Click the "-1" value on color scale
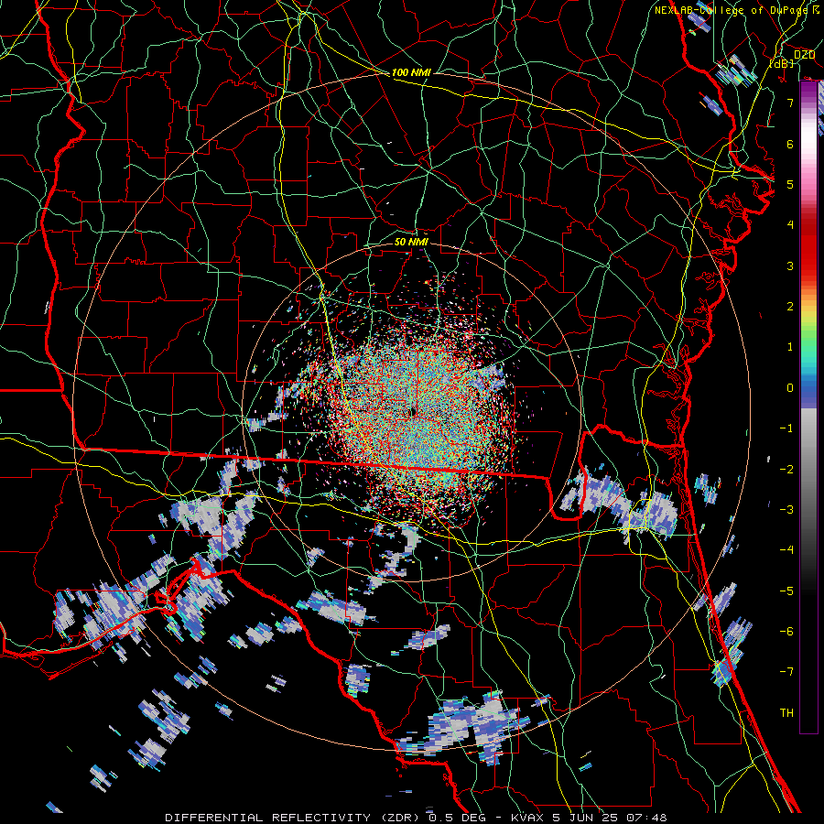The image size is (824, 824). pos(786,428)
